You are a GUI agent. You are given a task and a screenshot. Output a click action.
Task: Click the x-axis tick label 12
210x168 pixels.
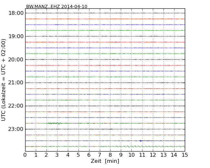[153, 155]
